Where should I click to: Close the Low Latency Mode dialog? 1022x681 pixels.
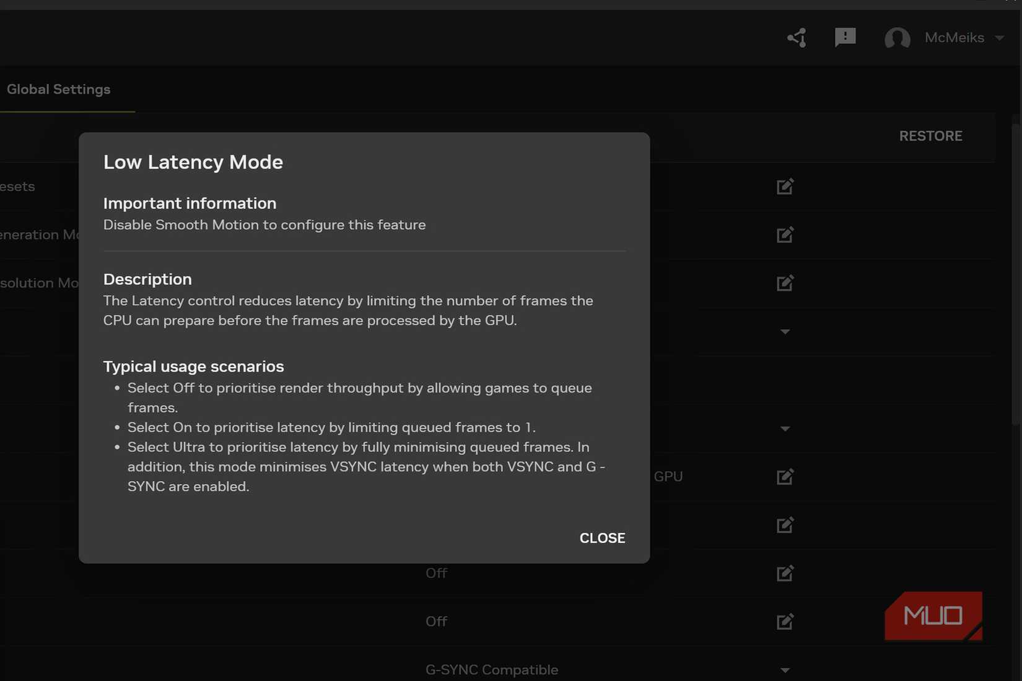[602, 538]
